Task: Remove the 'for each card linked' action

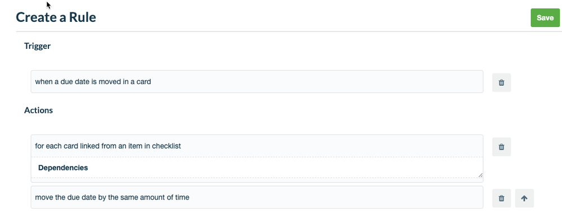Action: (x=501, y=147)
